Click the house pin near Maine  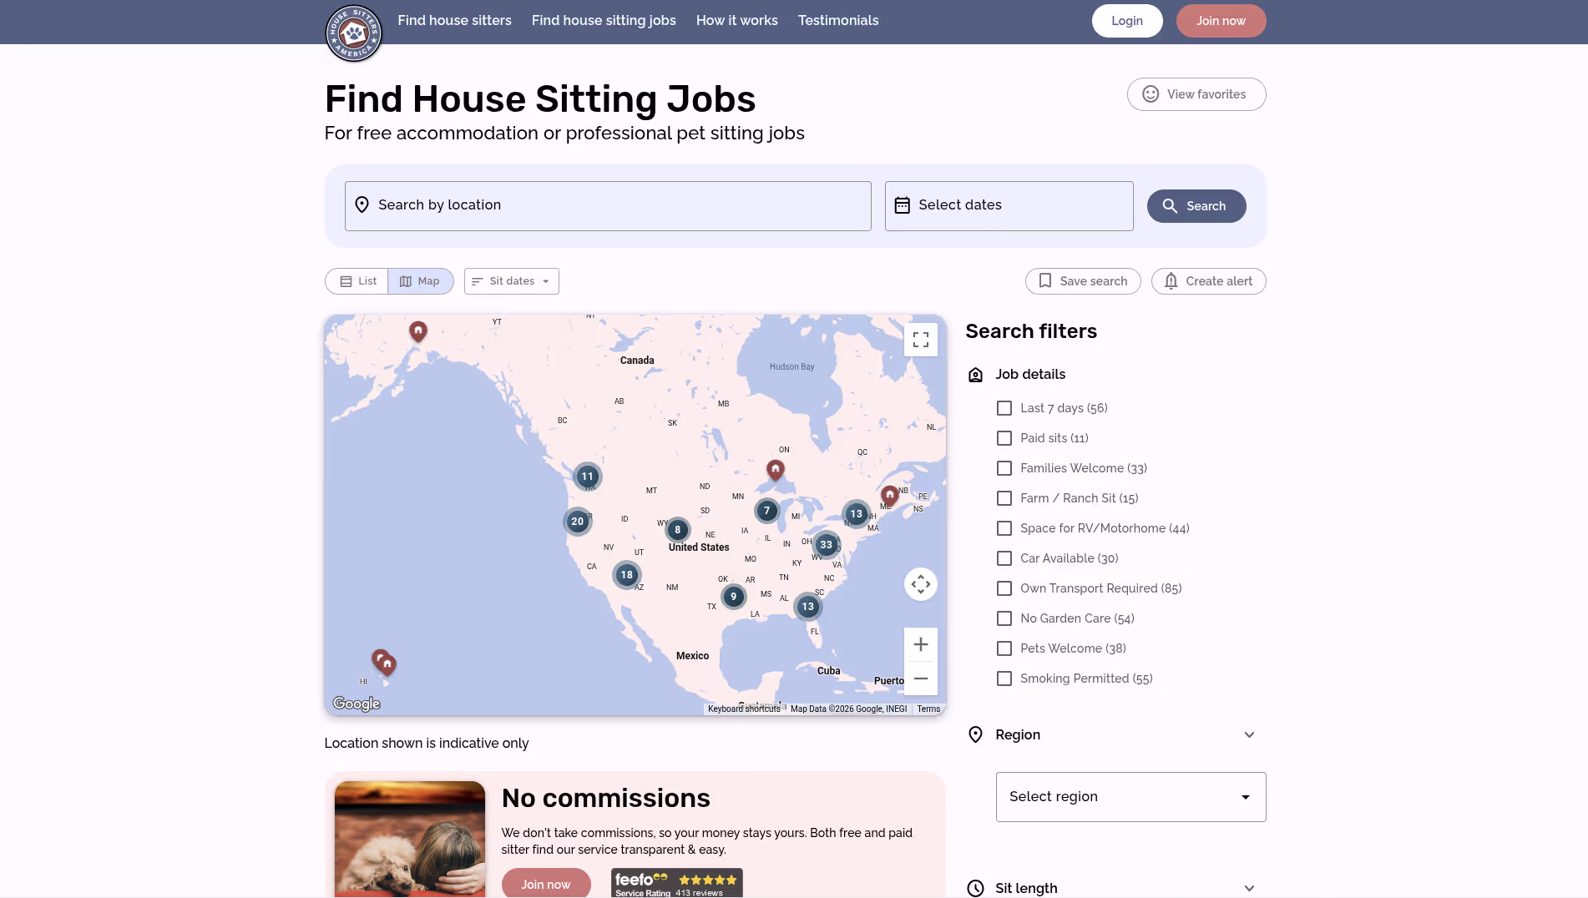[889, 496]
